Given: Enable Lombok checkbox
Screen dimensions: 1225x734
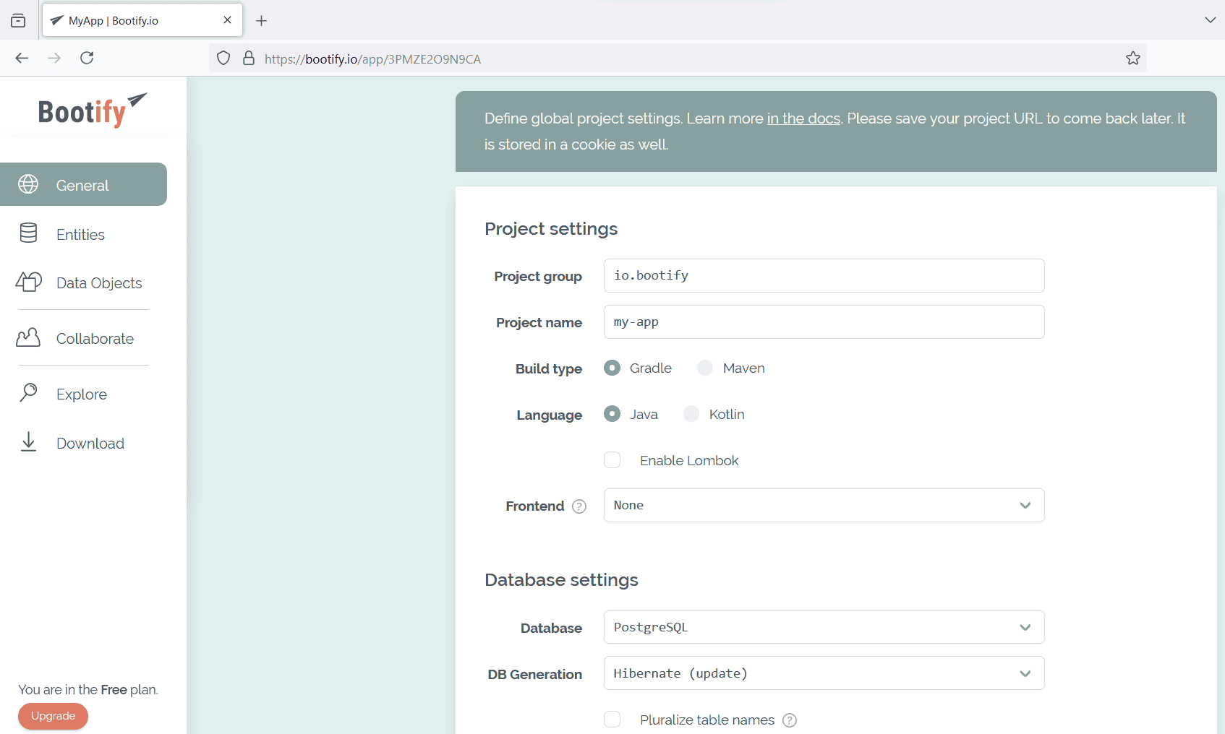Looking at the screenshot, I should (612, 460).
